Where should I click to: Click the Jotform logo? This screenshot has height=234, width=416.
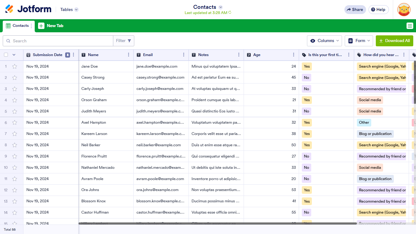tap(28, 9)
